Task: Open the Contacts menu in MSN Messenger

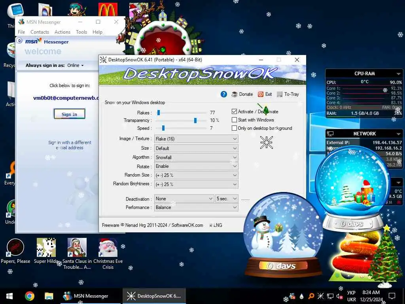Action: click(x=40, y=32)
